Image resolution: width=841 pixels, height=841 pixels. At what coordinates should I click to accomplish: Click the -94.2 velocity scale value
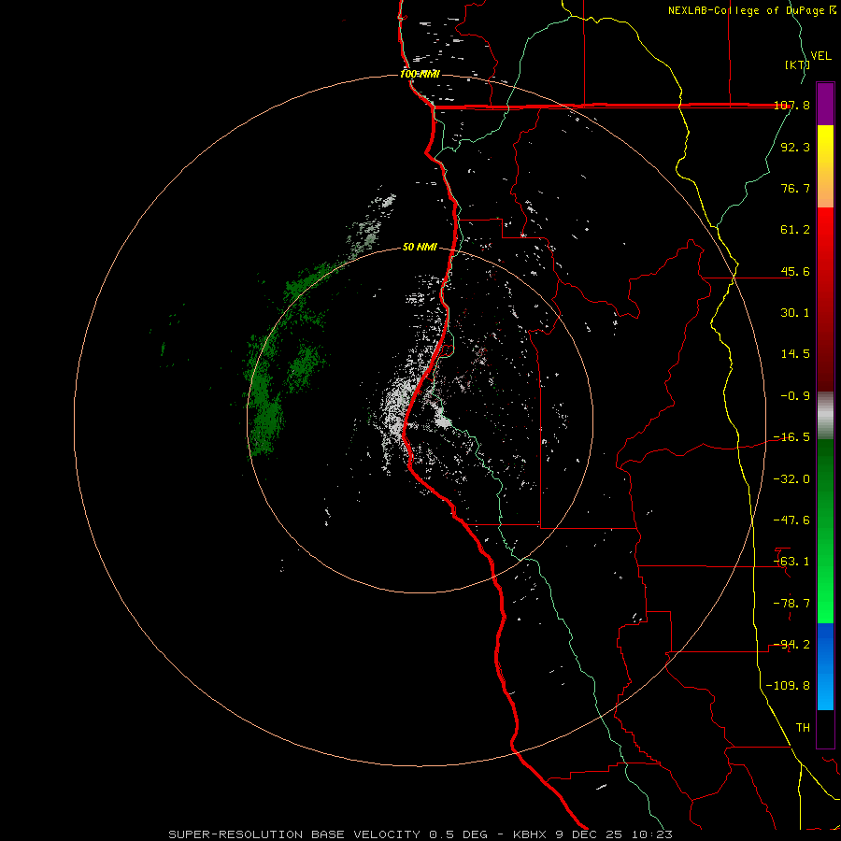click(x=791, y=645)
